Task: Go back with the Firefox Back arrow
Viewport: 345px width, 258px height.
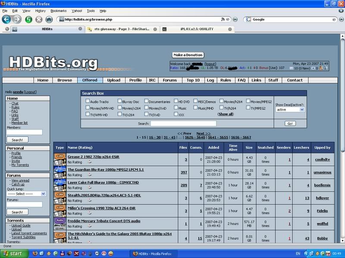Action: click(6, 19)
